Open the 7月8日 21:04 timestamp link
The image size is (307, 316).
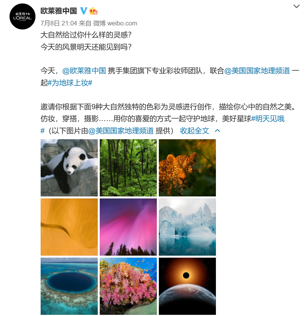pyautogui.click(x=59, y=23)
